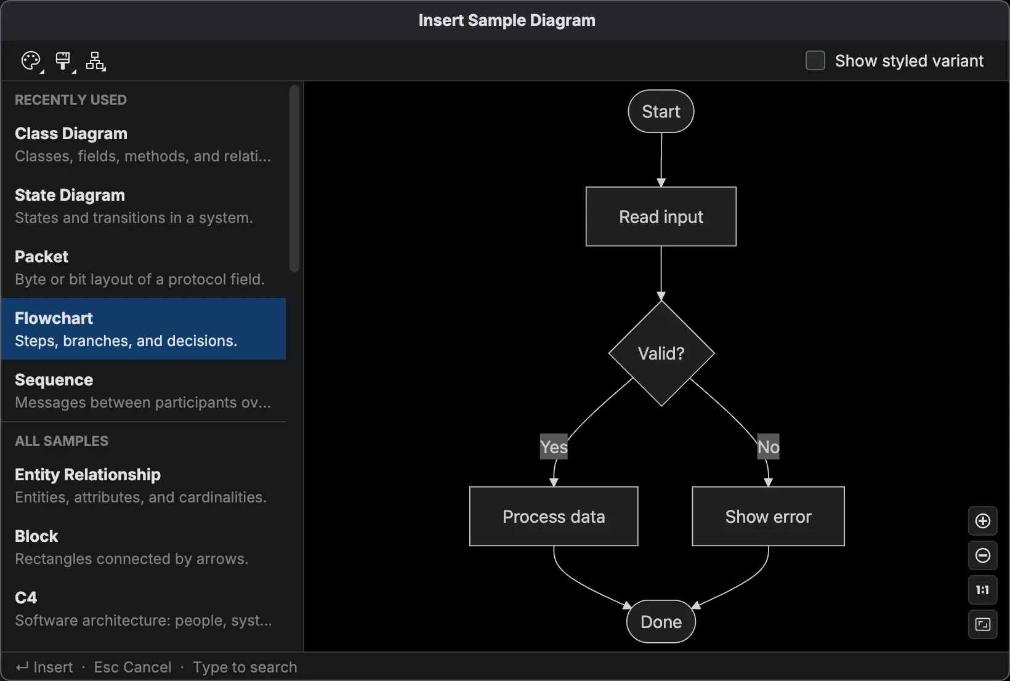Open the color theme palette picker

tap(30, 60)
